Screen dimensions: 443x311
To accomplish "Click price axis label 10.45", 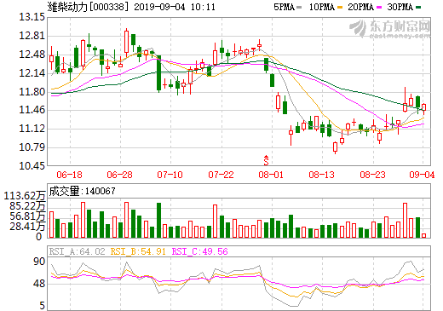I will click(x=32, y=165).
